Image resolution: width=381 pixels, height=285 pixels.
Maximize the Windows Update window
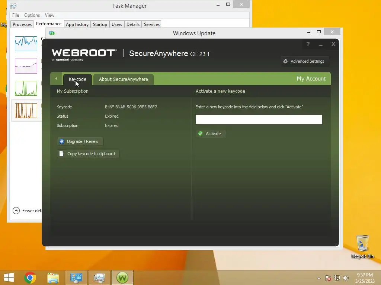[x=319, y=32]
